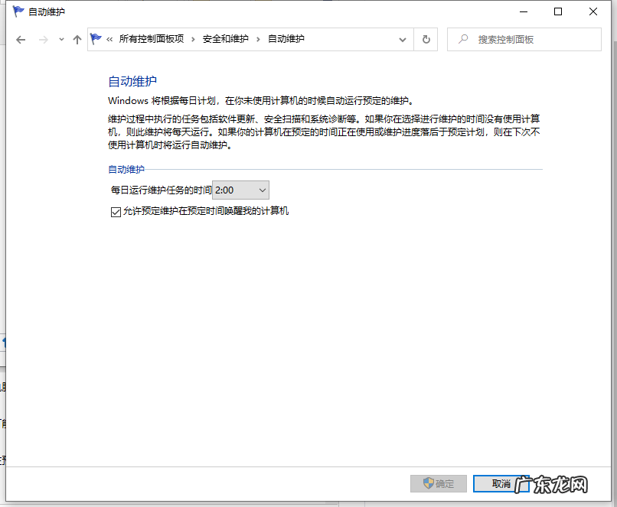617x507 pixels.
Task: Navigate to 安全和维护 via breadcrumb
Action: coord(227,39)
